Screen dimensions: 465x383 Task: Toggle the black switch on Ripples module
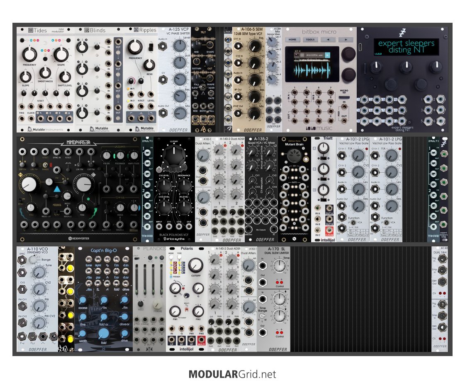click(x=151, y=47)
